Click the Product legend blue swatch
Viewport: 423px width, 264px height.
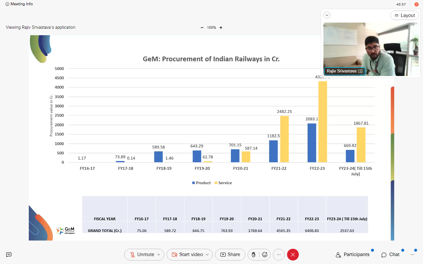(194, 183)
